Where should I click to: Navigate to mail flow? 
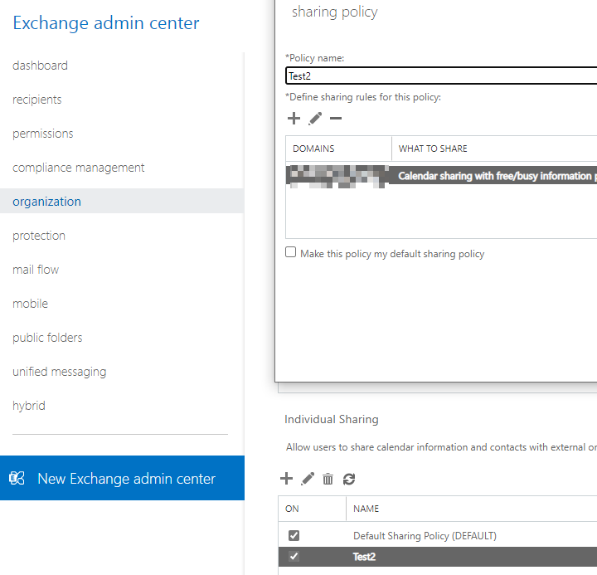pyautogui.click(x=36, y=270)
